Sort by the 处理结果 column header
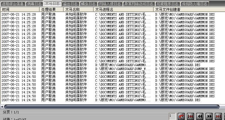 pos(52,10)
